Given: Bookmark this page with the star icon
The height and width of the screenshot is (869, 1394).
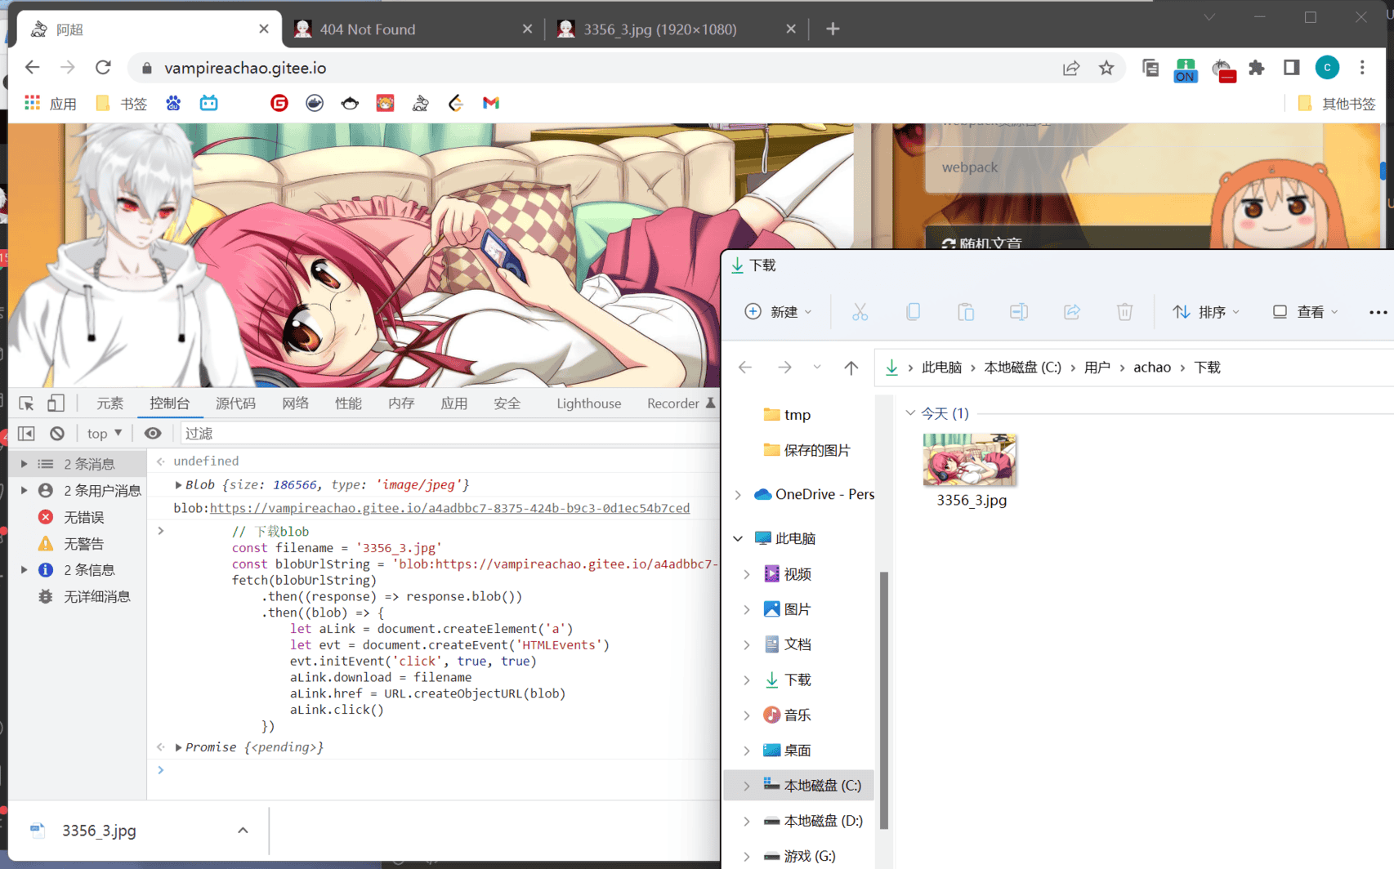Looking at the screenshot, I should (x=1106, y=68).
